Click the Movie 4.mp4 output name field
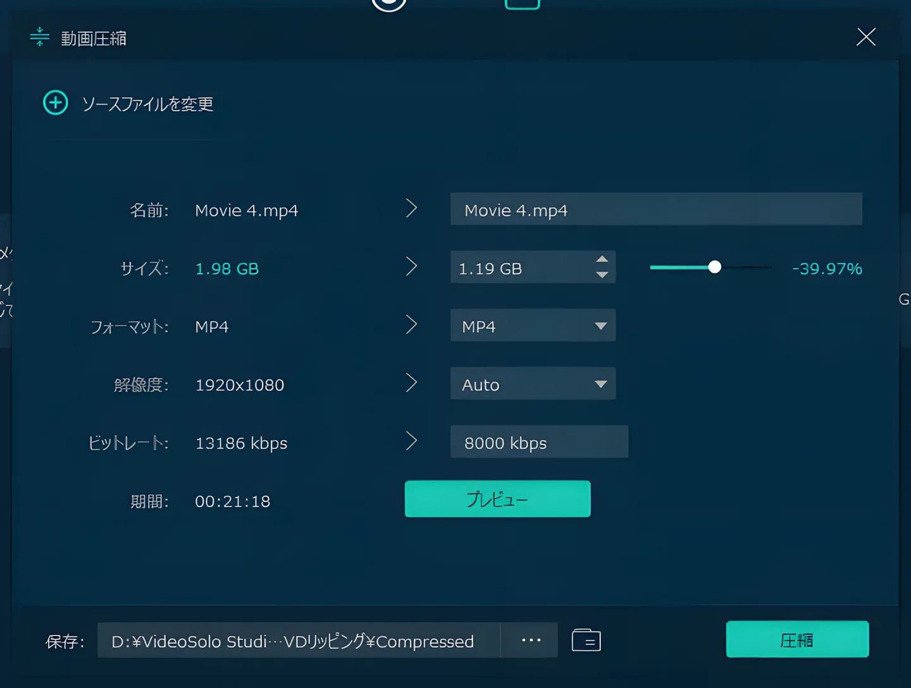Viewport: 911px width, 688px height. point(656,209)
